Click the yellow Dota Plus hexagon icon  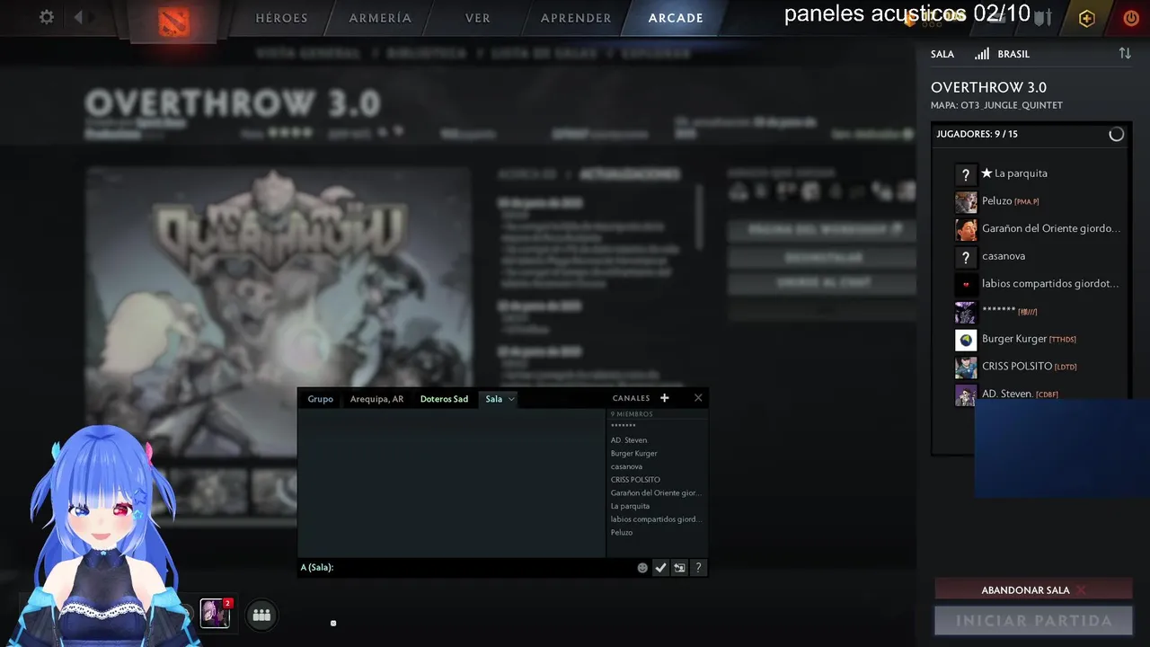point(1087,18)
